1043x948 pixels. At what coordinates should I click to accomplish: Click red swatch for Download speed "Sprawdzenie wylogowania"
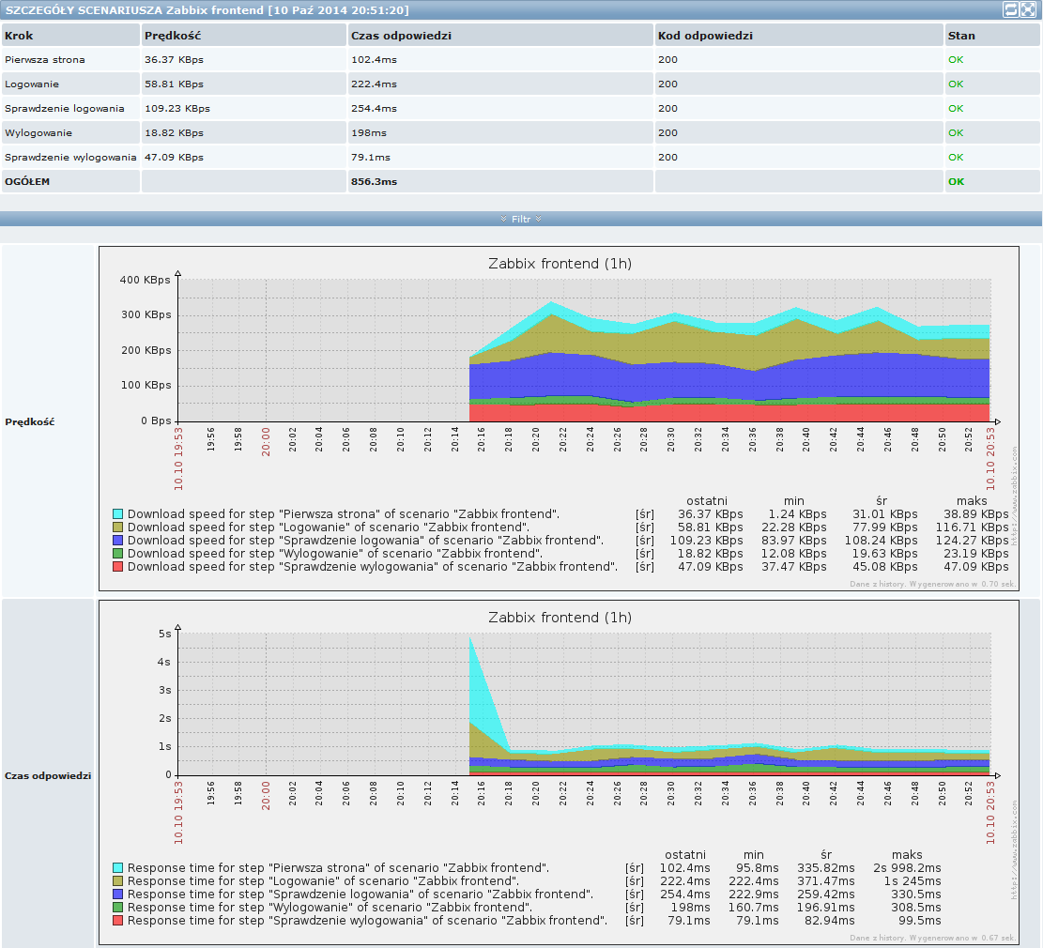[x=117, y=566]
